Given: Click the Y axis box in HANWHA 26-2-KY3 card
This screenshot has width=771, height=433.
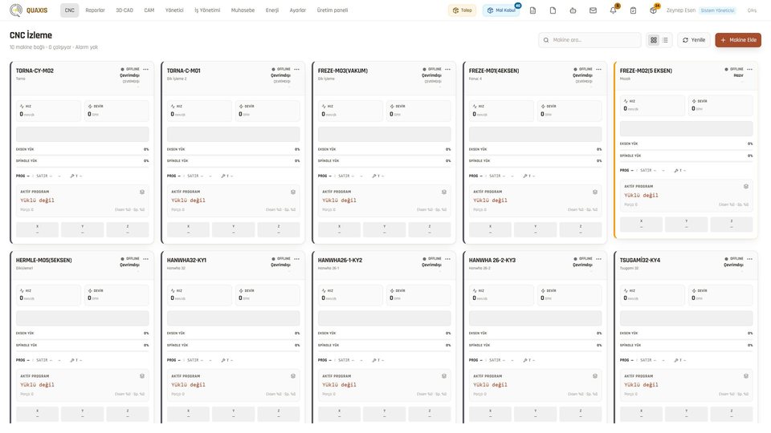Looking at the screenshot, I should point(536,414).
